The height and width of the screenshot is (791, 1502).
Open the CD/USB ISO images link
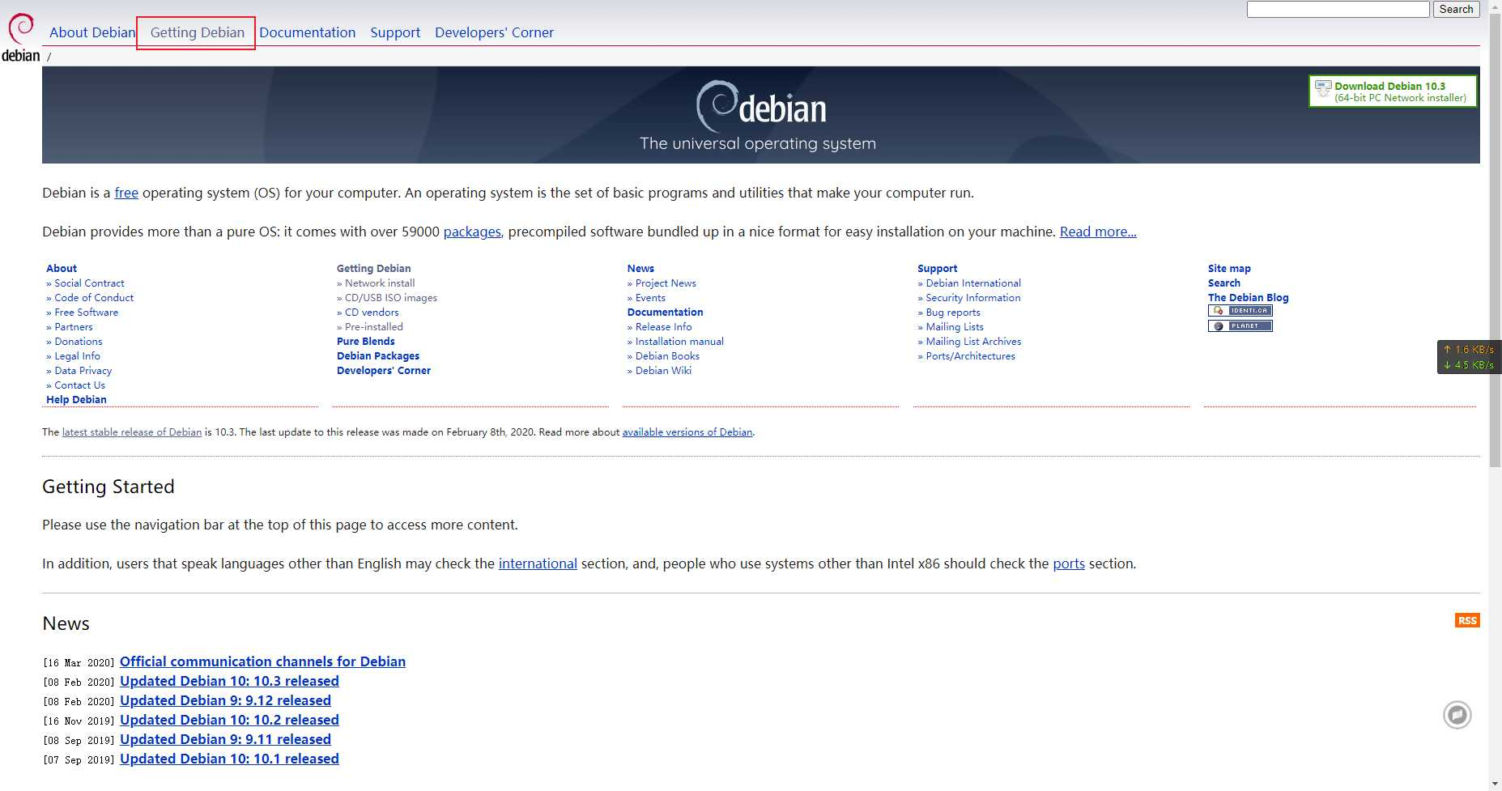tap(391, 298)
